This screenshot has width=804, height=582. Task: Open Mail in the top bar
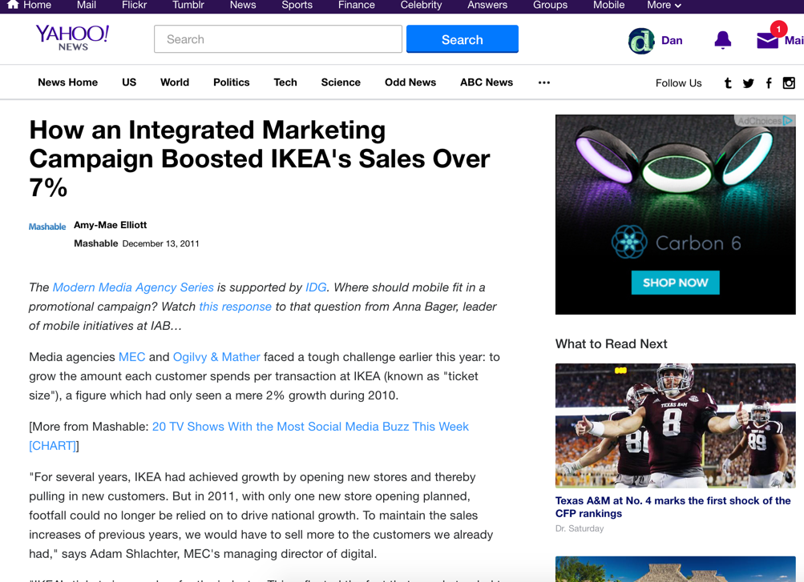(x=86, y=5)
